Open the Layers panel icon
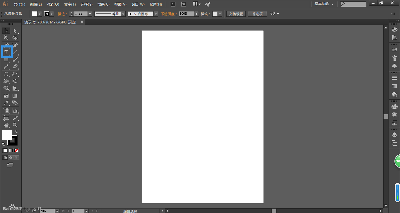The height and width of the screenshot is (213, 400). pos(394,135)
